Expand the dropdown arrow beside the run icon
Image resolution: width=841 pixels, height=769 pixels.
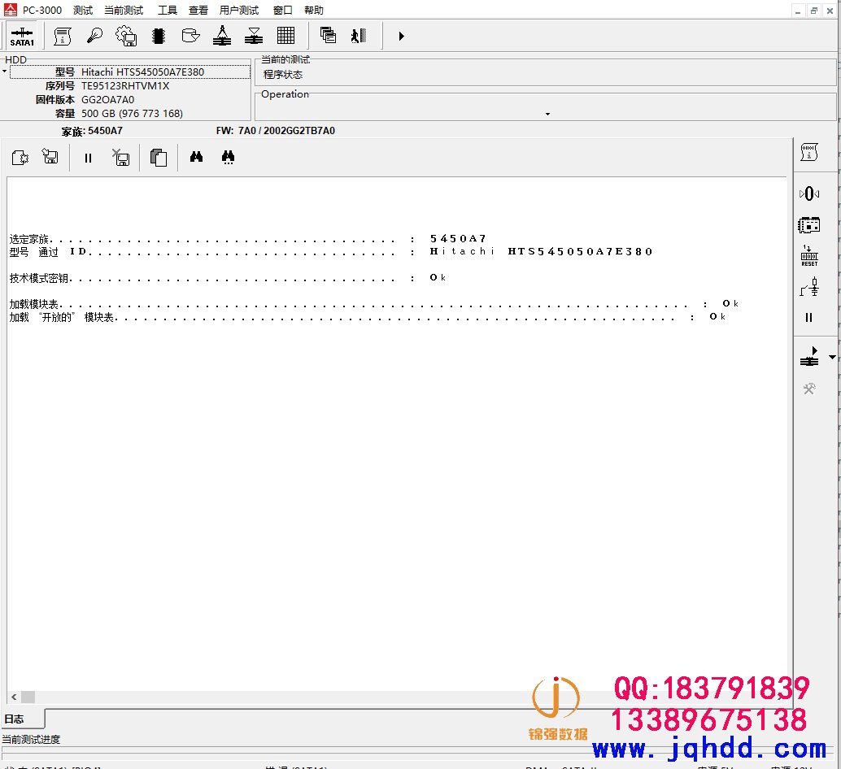832,357
